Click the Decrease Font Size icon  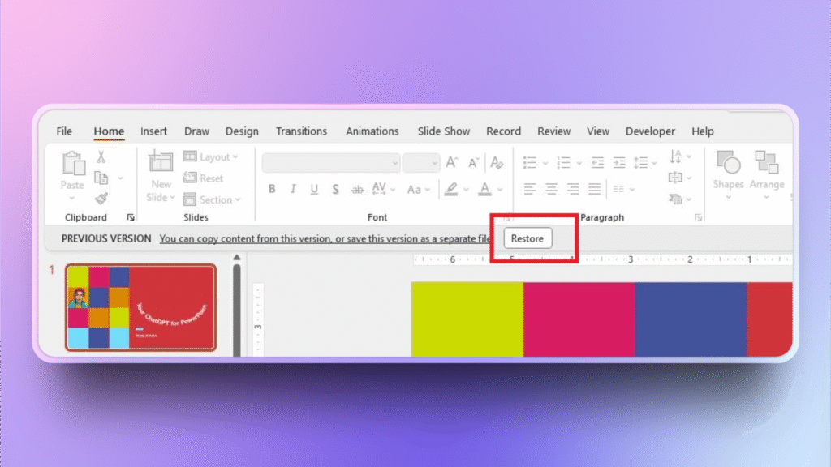pos(472,162)
